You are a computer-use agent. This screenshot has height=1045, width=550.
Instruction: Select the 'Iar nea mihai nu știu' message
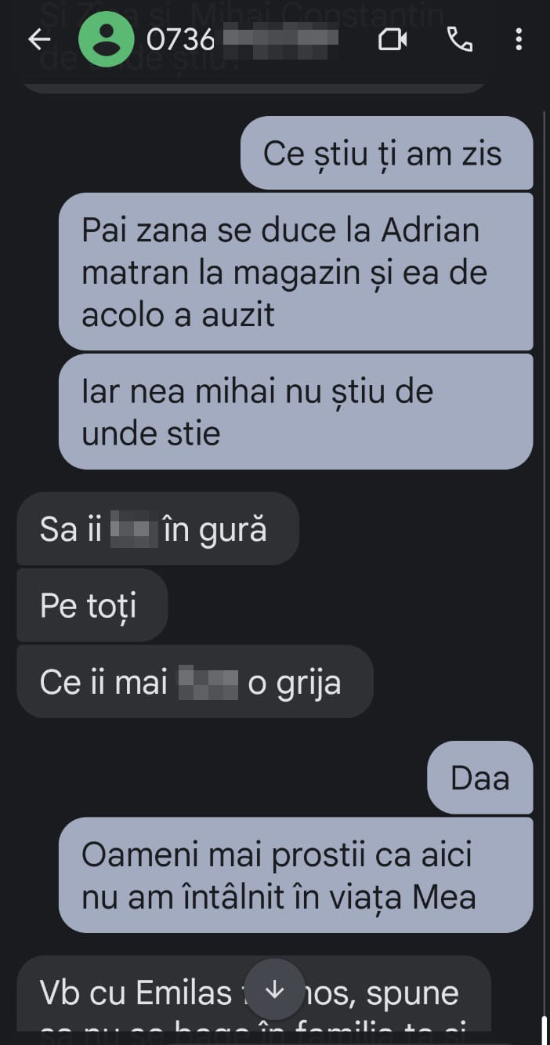296,412
